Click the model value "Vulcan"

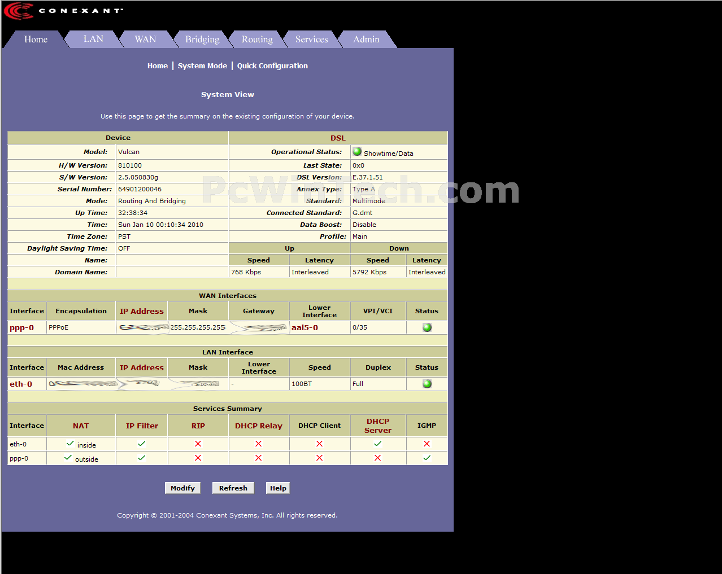tap(129, 152)
